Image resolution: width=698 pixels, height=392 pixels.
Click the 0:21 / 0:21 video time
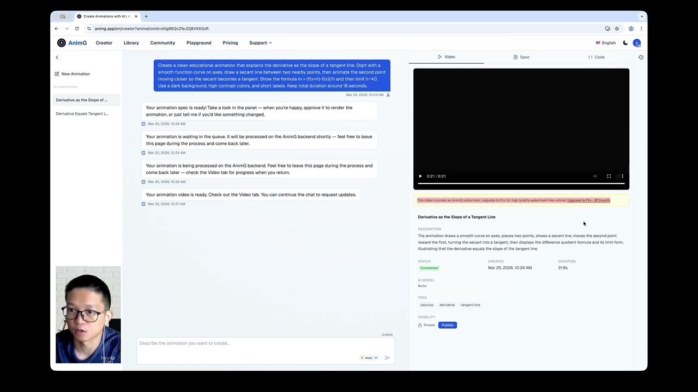click(x=436, y=176)
